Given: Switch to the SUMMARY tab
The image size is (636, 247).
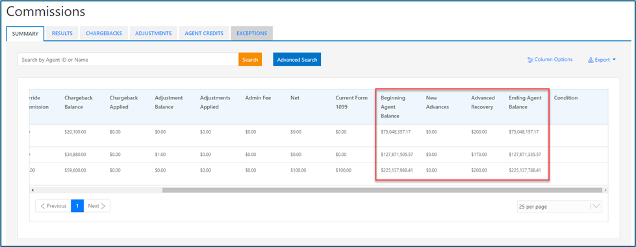Looking at the screenshot, I should 25,34.
